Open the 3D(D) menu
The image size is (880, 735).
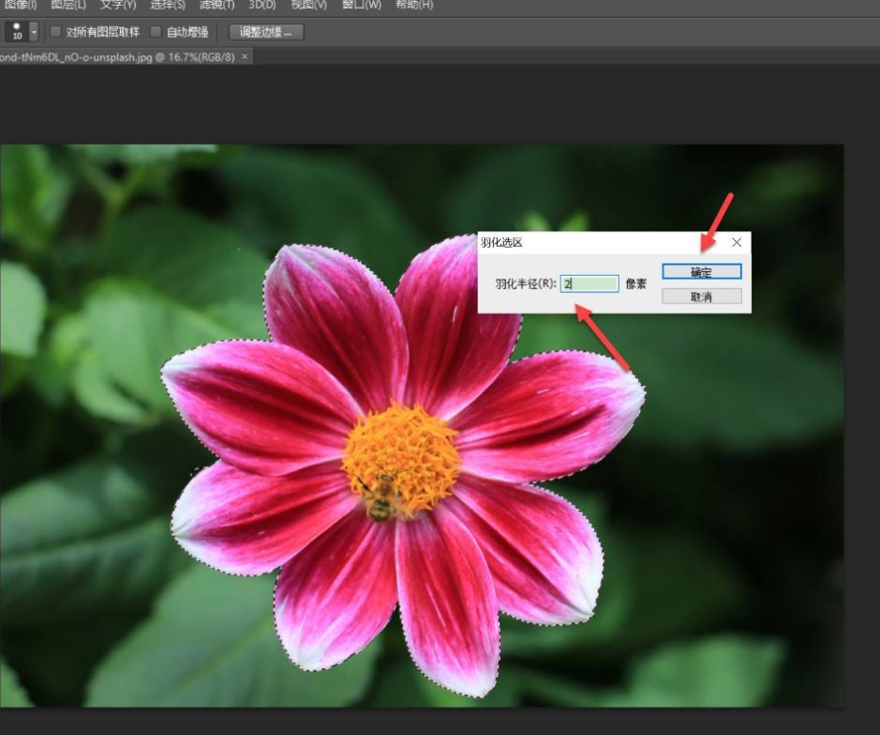(262, 5)
